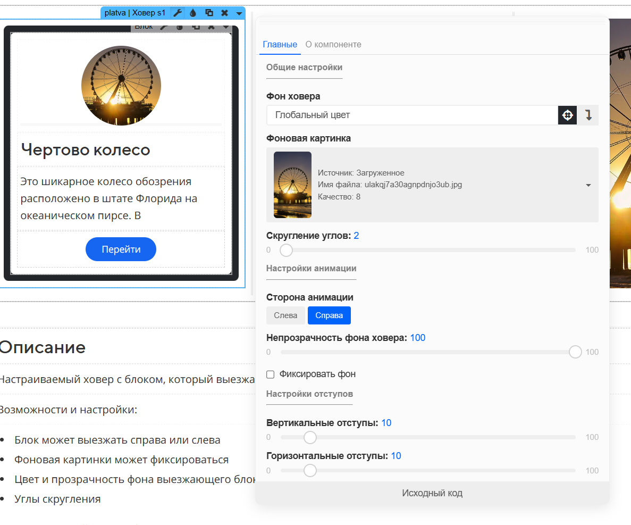
Task: Click the Настройки отступов section header
Action: click(x=309, y=394)
